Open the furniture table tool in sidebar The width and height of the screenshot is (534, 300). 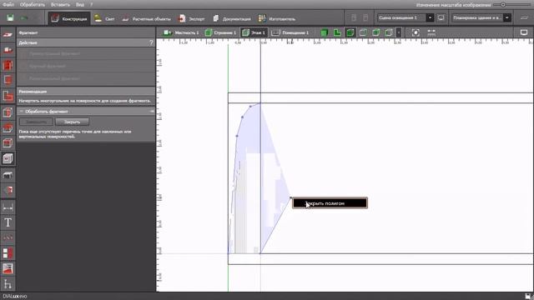[8, 176]
